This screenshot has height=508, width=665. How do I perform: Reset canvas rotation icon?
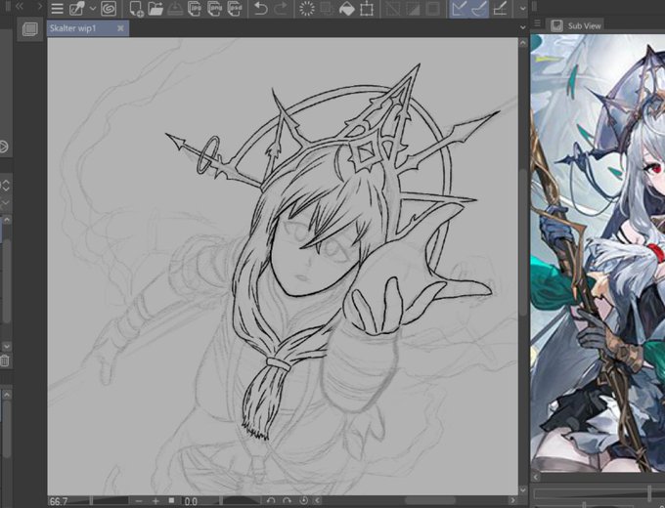[x=304, y=501]
